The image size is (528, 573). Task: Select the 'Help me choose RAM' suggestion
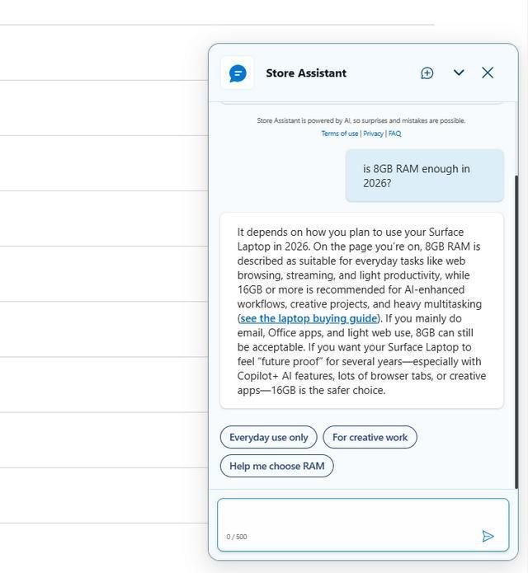click(277, 466)
